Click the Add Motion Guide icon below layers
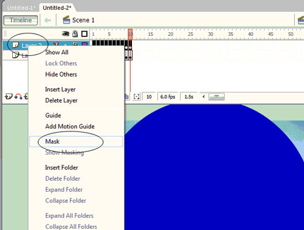The height and width of the screenshot is (230, 304). (x=18, y=96)
